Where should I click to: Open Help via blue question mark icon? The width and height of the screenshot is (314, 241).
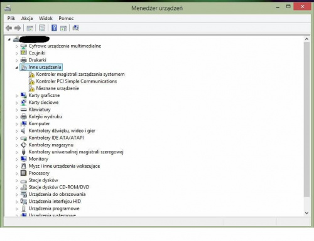(54, 28)
